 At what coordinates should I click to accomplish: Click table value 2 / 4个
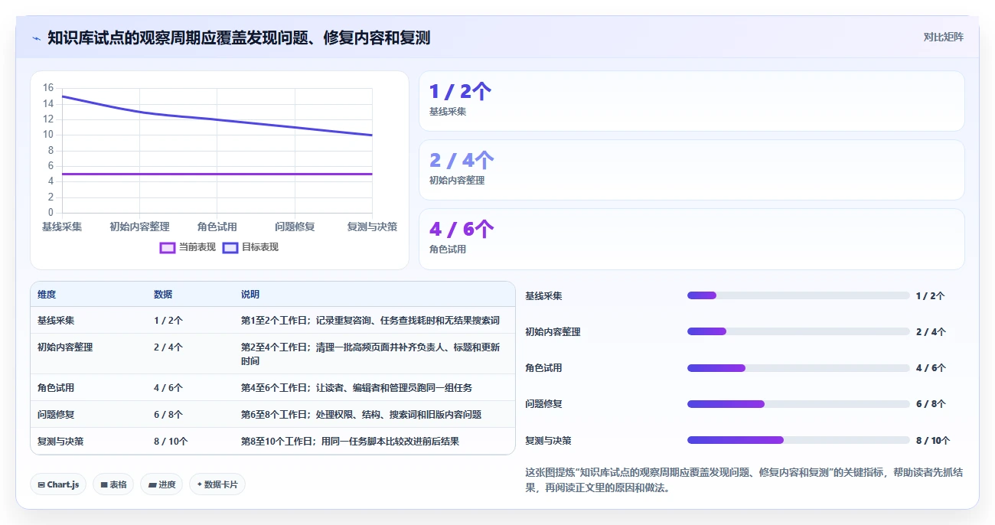click(x=168, y=347)
